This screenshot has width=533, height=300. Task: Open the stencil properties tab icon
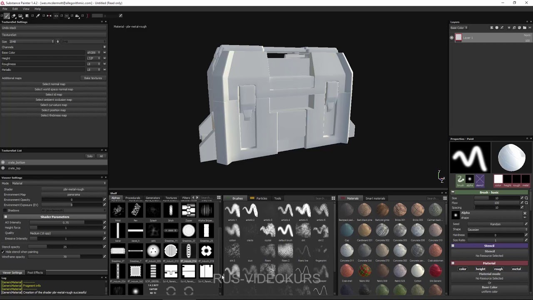[480, 181]
